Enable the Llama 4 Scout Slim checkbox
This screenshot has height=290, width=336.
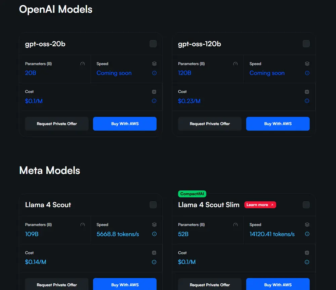(306, 205)
